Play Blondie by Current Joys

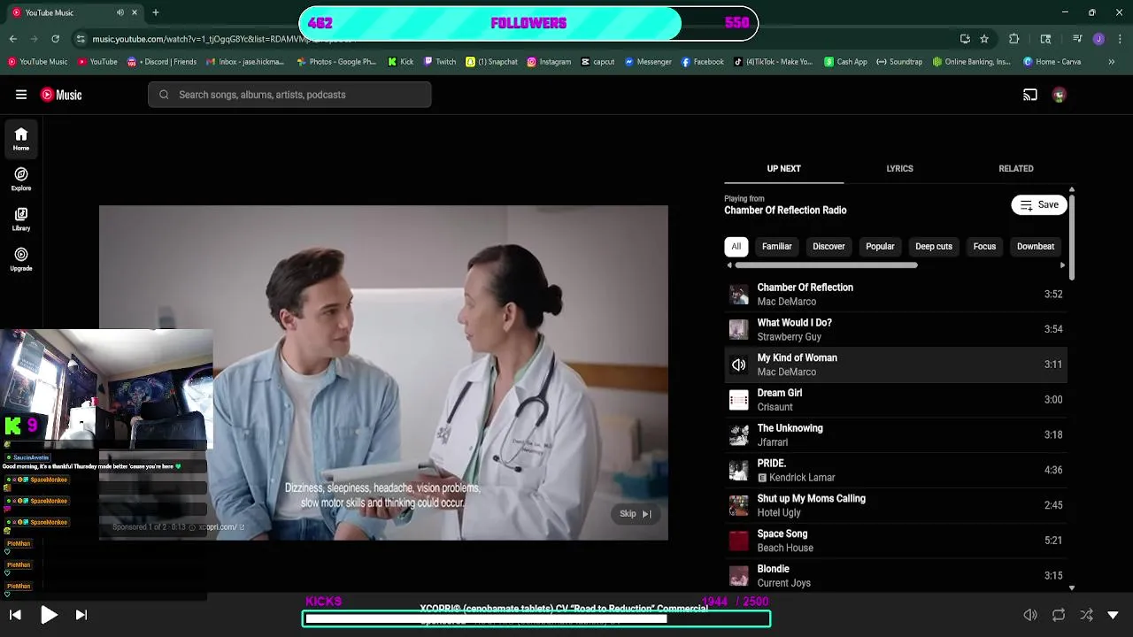pyautogui.click(x=896, y=576)
